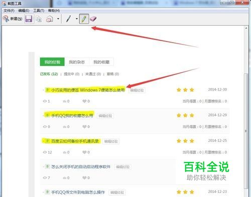Click the green document icon before 手机QQ我的收藏怎么用

tap(47, 115)
